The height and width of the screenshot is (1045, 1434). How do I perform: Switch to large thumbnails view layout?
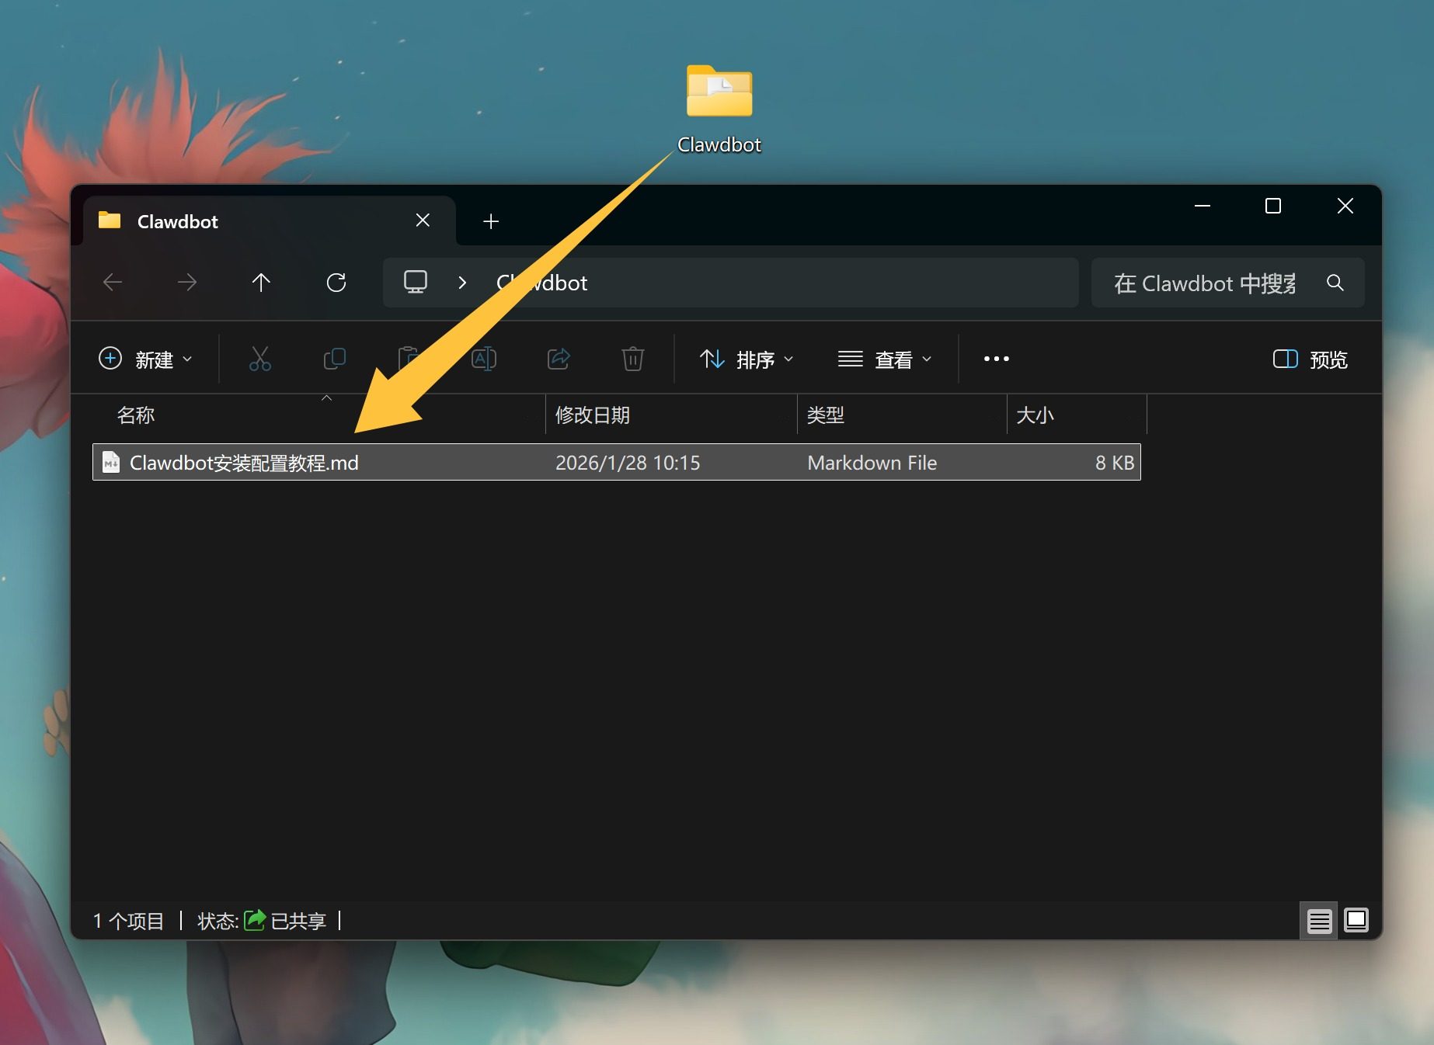[1356, 921]
